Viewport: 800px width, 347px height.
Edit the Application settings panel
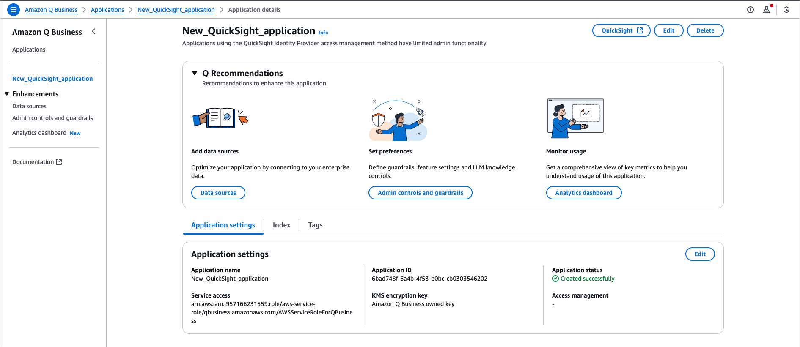coord(700,254)
